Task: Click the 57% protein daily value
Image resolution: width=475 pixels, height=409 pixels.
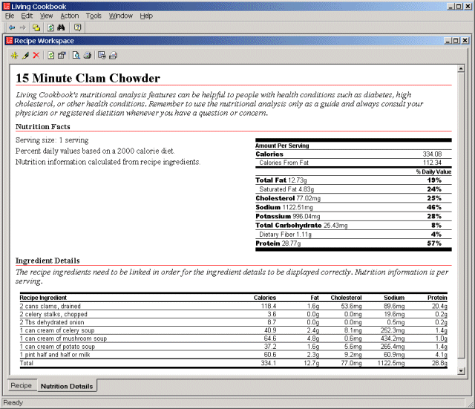Action: pyautogui.click(x=434, y=243)
